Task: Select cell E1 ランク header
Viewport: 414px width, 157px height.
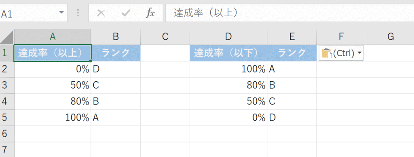Action: click(292, 53)
